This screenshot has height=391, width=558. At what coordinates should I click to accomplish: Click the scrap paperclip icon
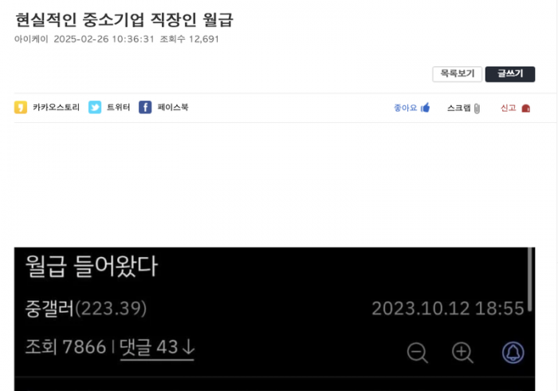point(477,109)
